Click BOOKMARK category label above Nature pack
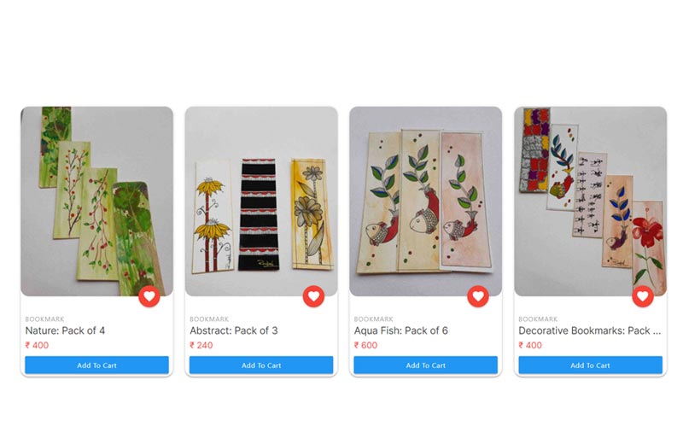This screenshot has width=683, height=444. [44, 319]
